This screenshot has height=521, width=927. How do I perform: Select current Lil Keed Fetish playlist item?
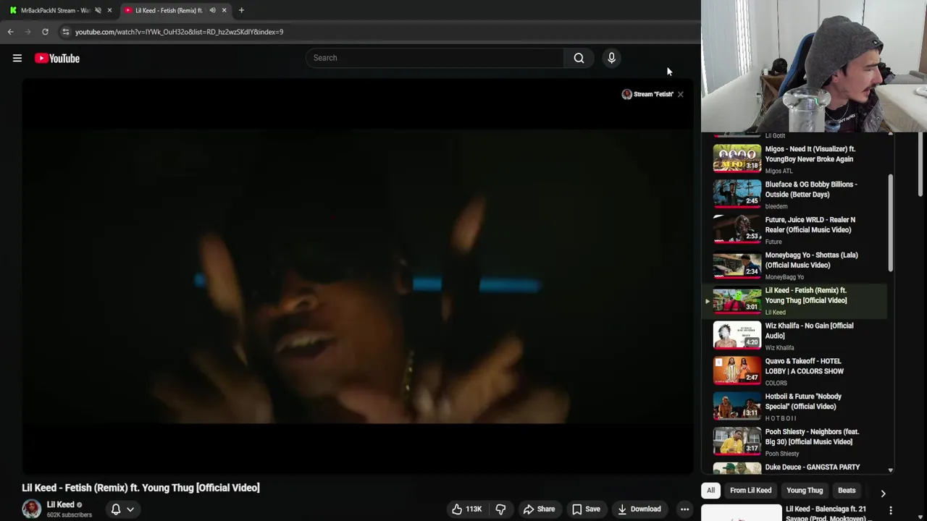794,300
